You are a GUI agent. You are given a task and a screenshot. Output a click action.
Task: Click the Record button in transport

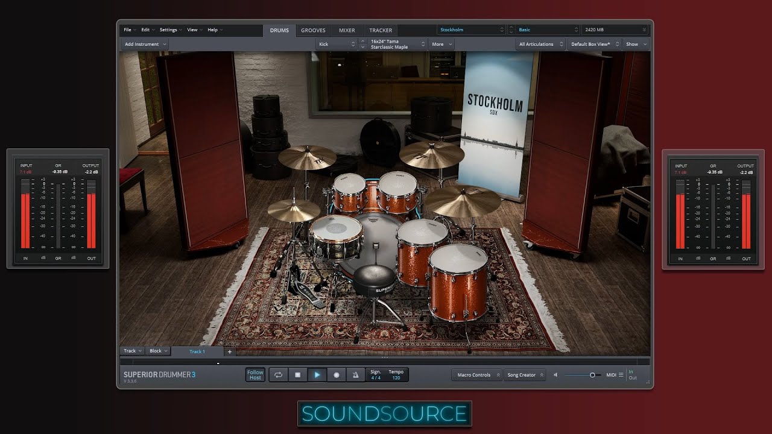(337, 375)
